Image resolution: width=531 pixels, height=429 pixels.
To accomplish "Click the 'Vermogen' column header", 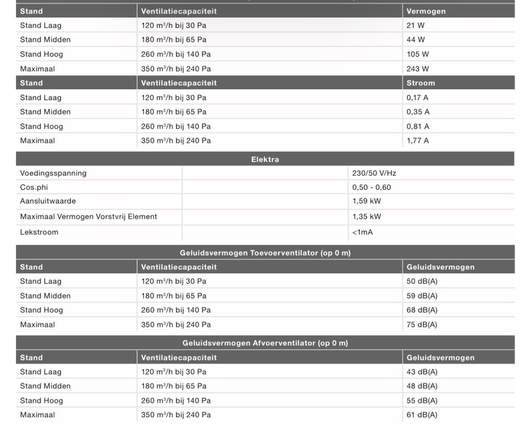I will coord(425,11).
